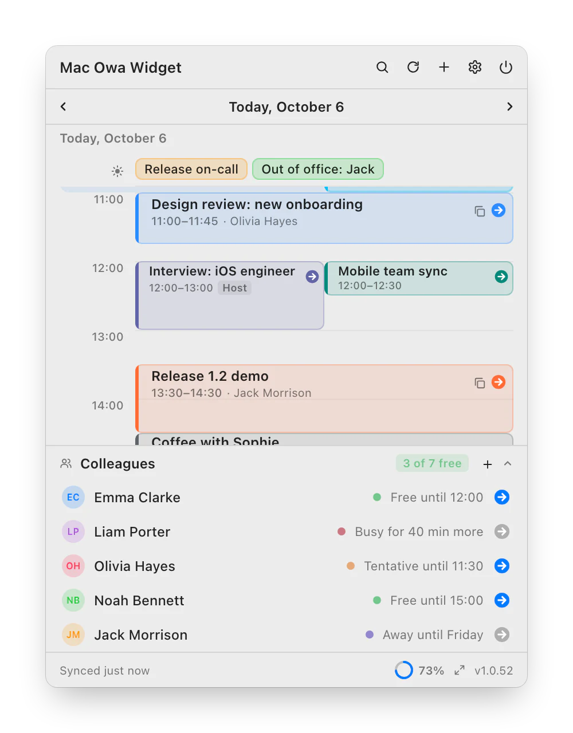Go to the previous day
Image resolution: width=573 pixels, height=733 pixels.
[64, 107]
